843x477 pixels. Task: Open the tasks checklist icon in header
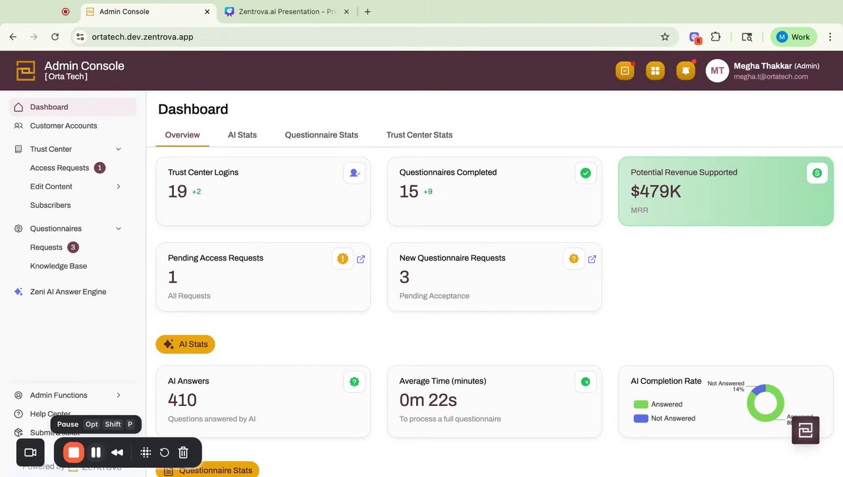[625, 70]
